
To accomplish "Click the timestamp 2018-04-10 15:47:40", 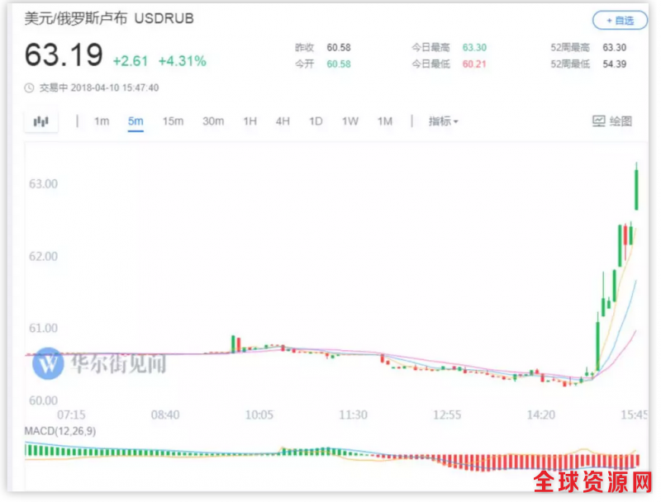I will 115,88.
